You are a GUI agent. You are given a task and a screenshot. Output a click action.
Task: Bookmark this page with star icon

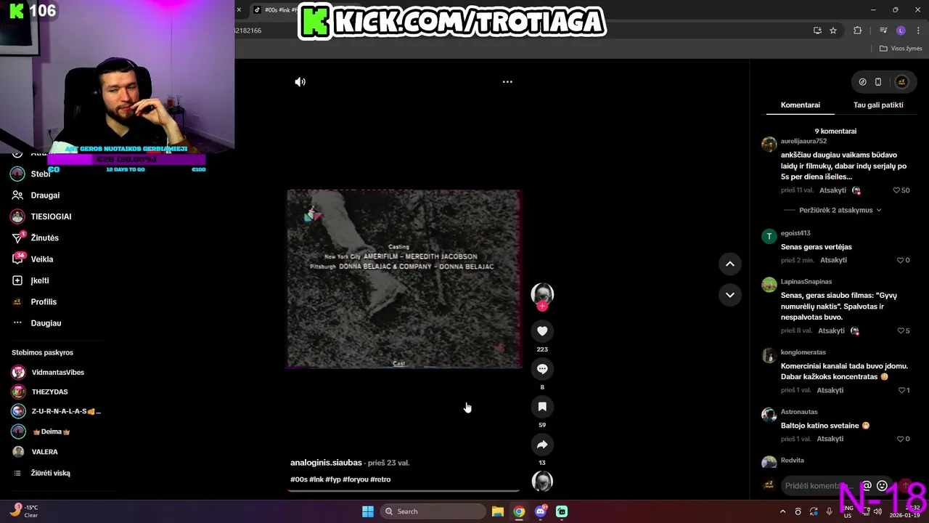[x=833, y=31]
